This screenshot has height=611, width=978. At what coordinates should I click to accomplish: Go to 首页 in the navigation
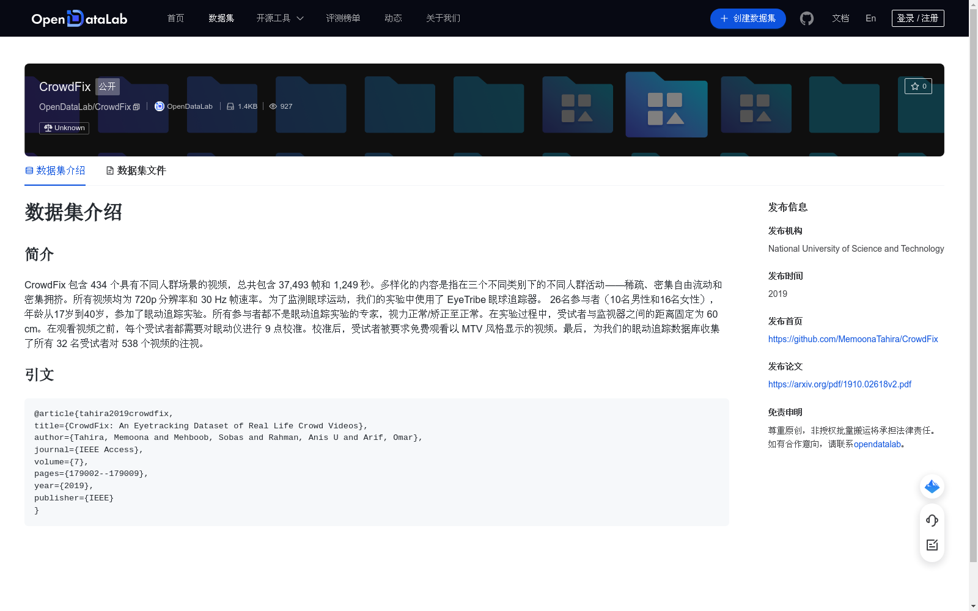tap(175, 18)
